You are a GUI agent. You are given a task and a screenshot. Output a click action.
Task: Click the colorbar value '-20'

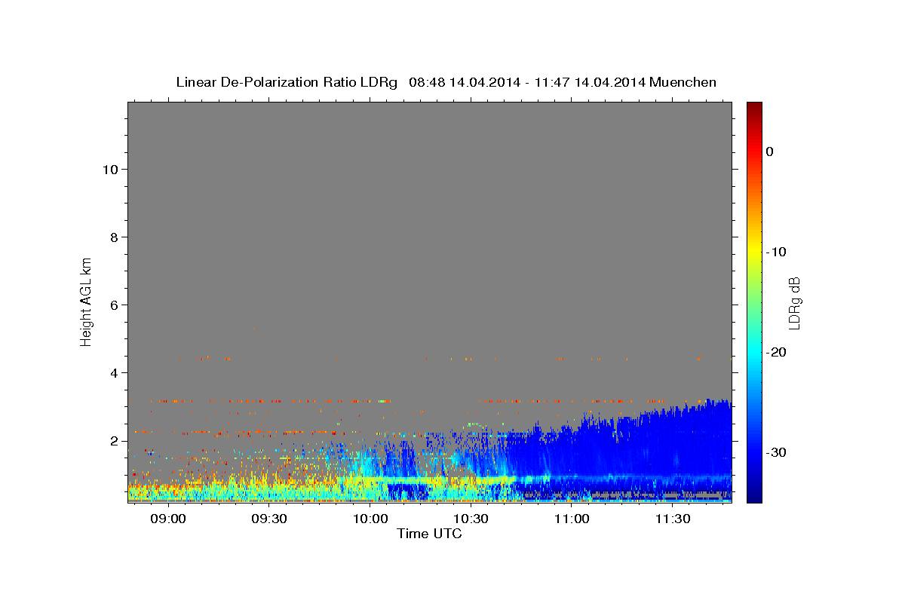click(x=777, y=352)
